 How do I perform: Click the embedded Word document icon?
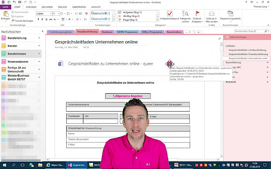(60, 64)
